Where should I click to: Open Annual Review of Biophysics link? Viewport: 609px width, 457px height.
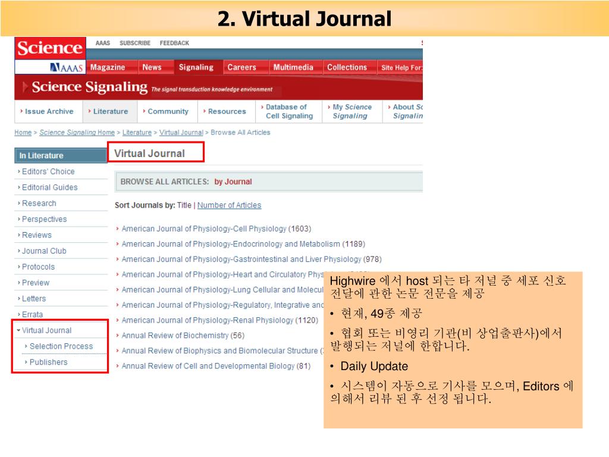coord(219,351)
